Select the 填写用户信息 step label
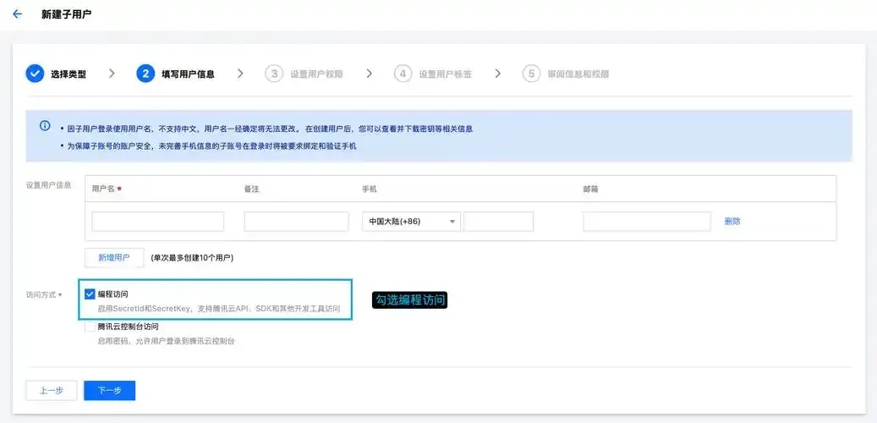Screen dimensions: 877x423 [188, 74]
